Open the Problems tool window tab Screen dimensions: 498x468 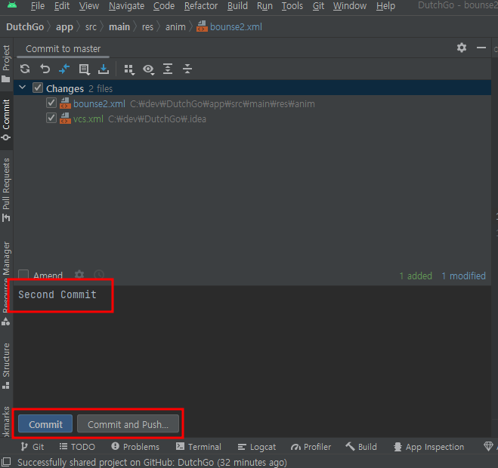(135, 447)
